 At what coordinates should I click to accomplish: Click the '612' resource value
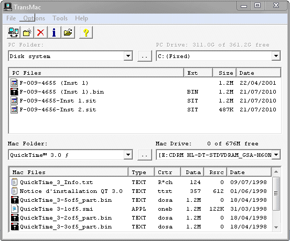coord(218,191)
